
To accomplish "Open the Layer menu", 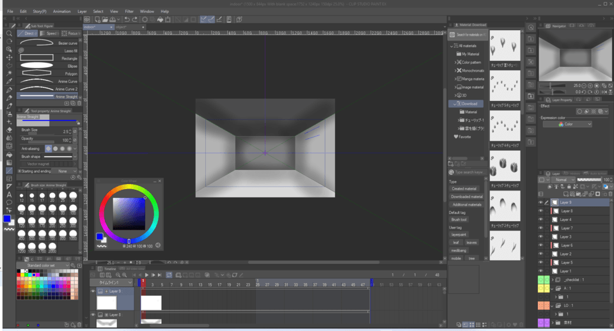I will coord(83,12).
